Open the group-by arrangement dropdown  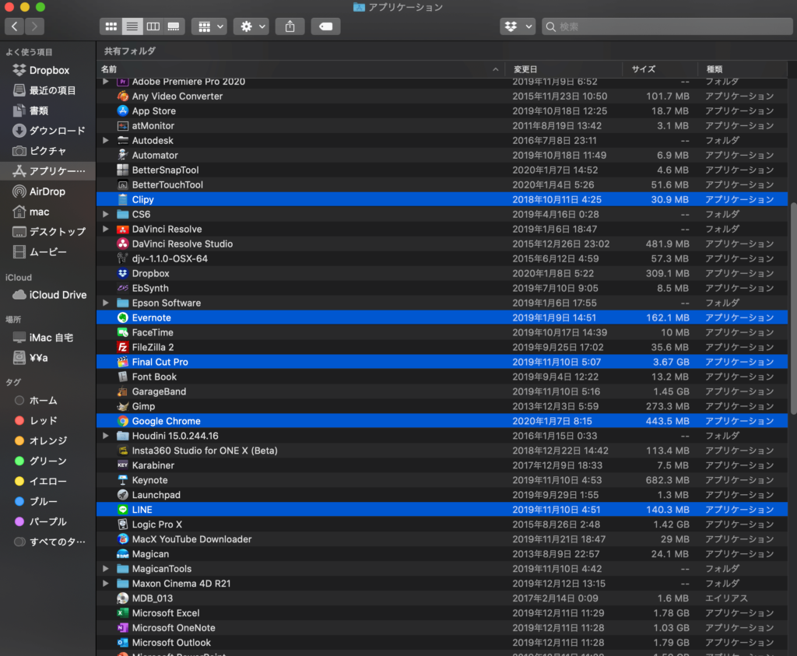tap(209, 26)
